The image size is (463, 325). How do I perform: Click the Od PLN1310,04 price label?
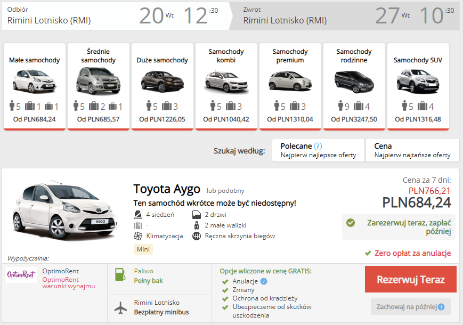point(290,119)
